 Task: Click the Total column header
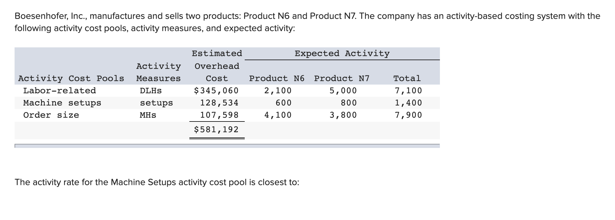pos(407,78)
